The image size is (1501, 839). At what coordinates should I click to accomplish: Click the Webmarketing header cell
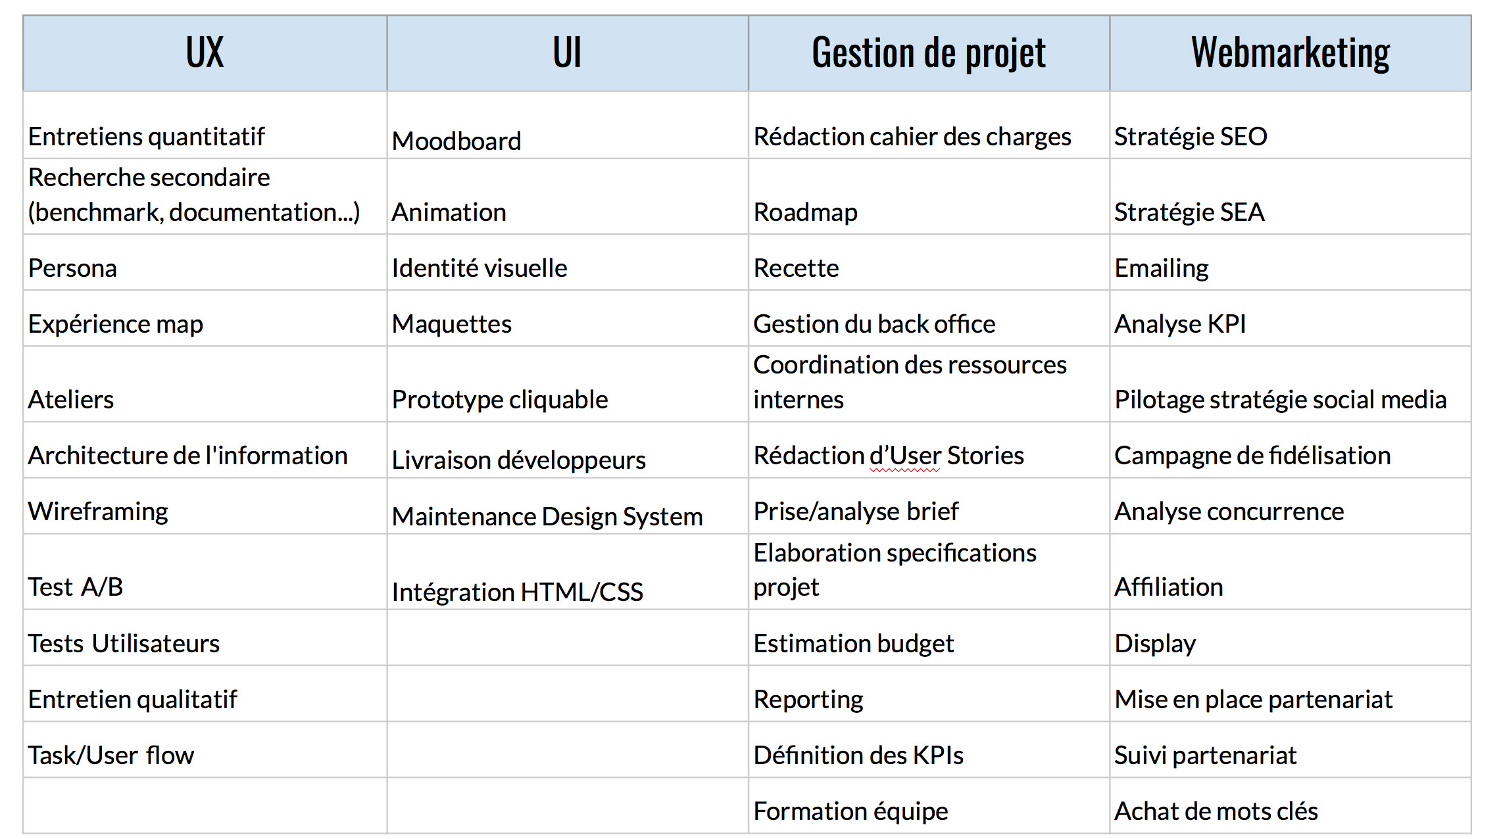(x=1291, y=53)
